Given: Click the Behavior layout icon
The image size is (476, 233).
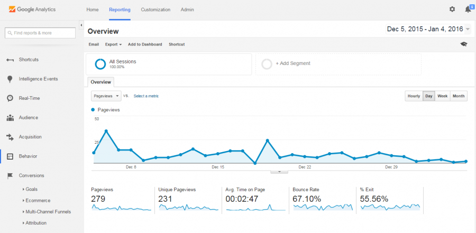Looking at the screenshot, I should coord(10,156).
